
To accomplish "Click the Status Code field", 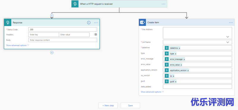I will 62,29.
